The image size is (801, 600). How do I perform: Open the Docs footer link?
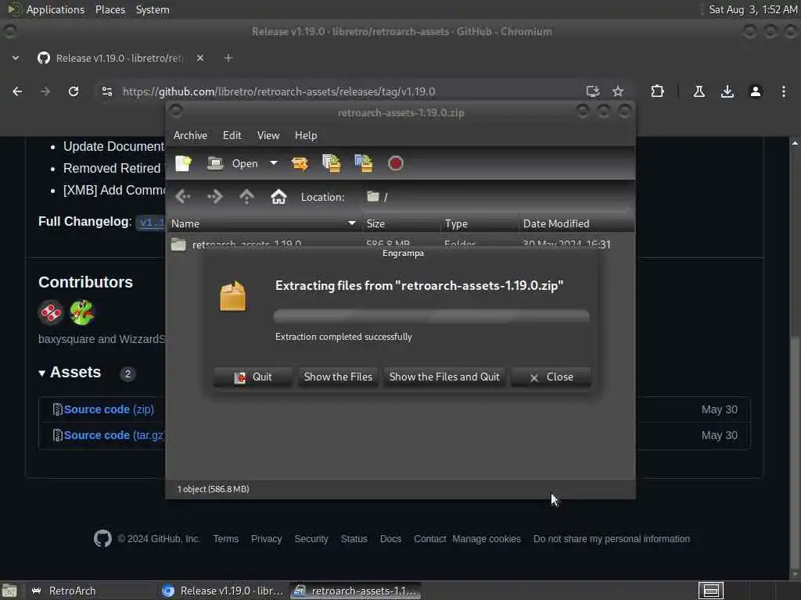pos(391,539)
